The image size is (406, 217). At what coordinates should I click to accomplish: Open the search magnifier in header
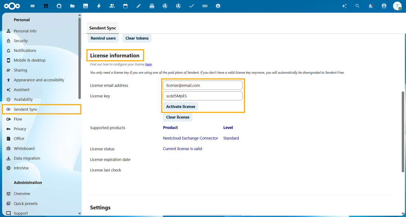click(x=357, y=6)
